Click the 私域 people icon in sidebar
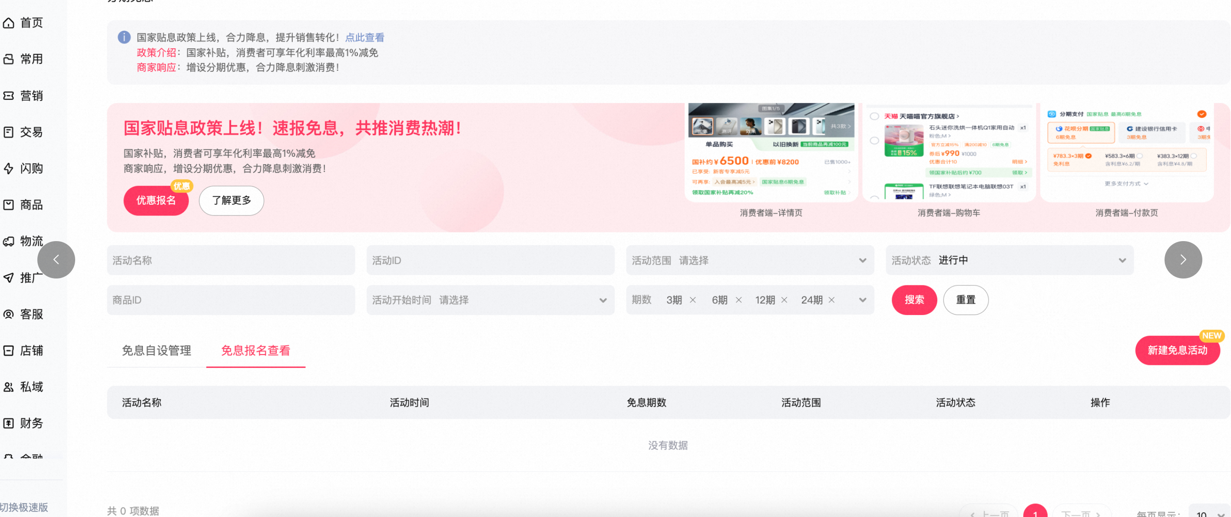This screenshot has height=517, width=1231. [x=9, y=387]
